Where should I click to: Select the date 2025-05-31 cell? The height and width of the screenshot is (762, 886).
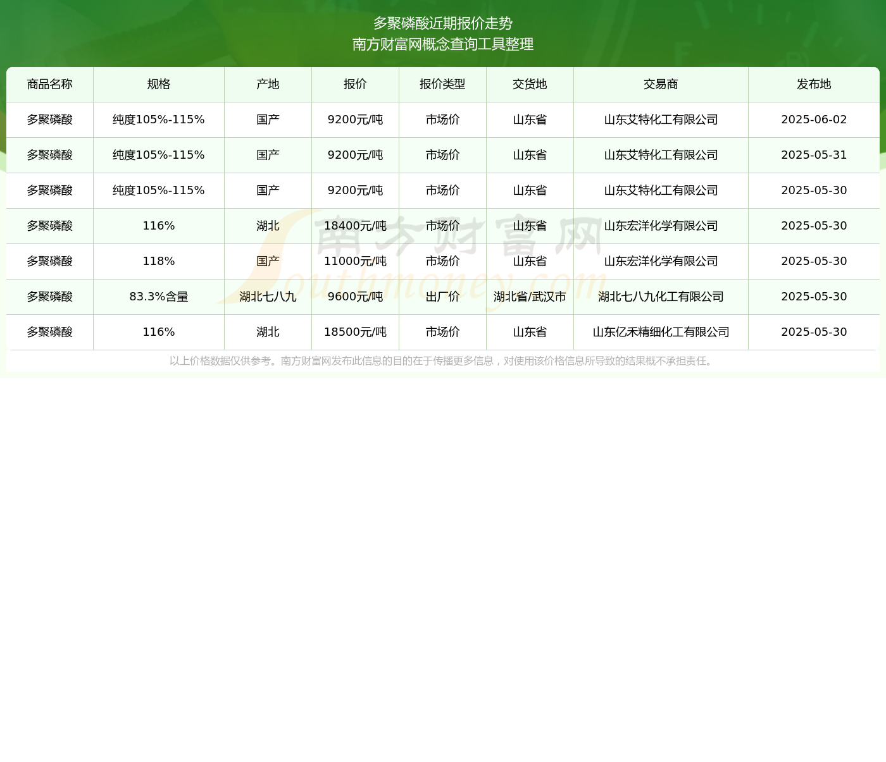click(814, 155)
